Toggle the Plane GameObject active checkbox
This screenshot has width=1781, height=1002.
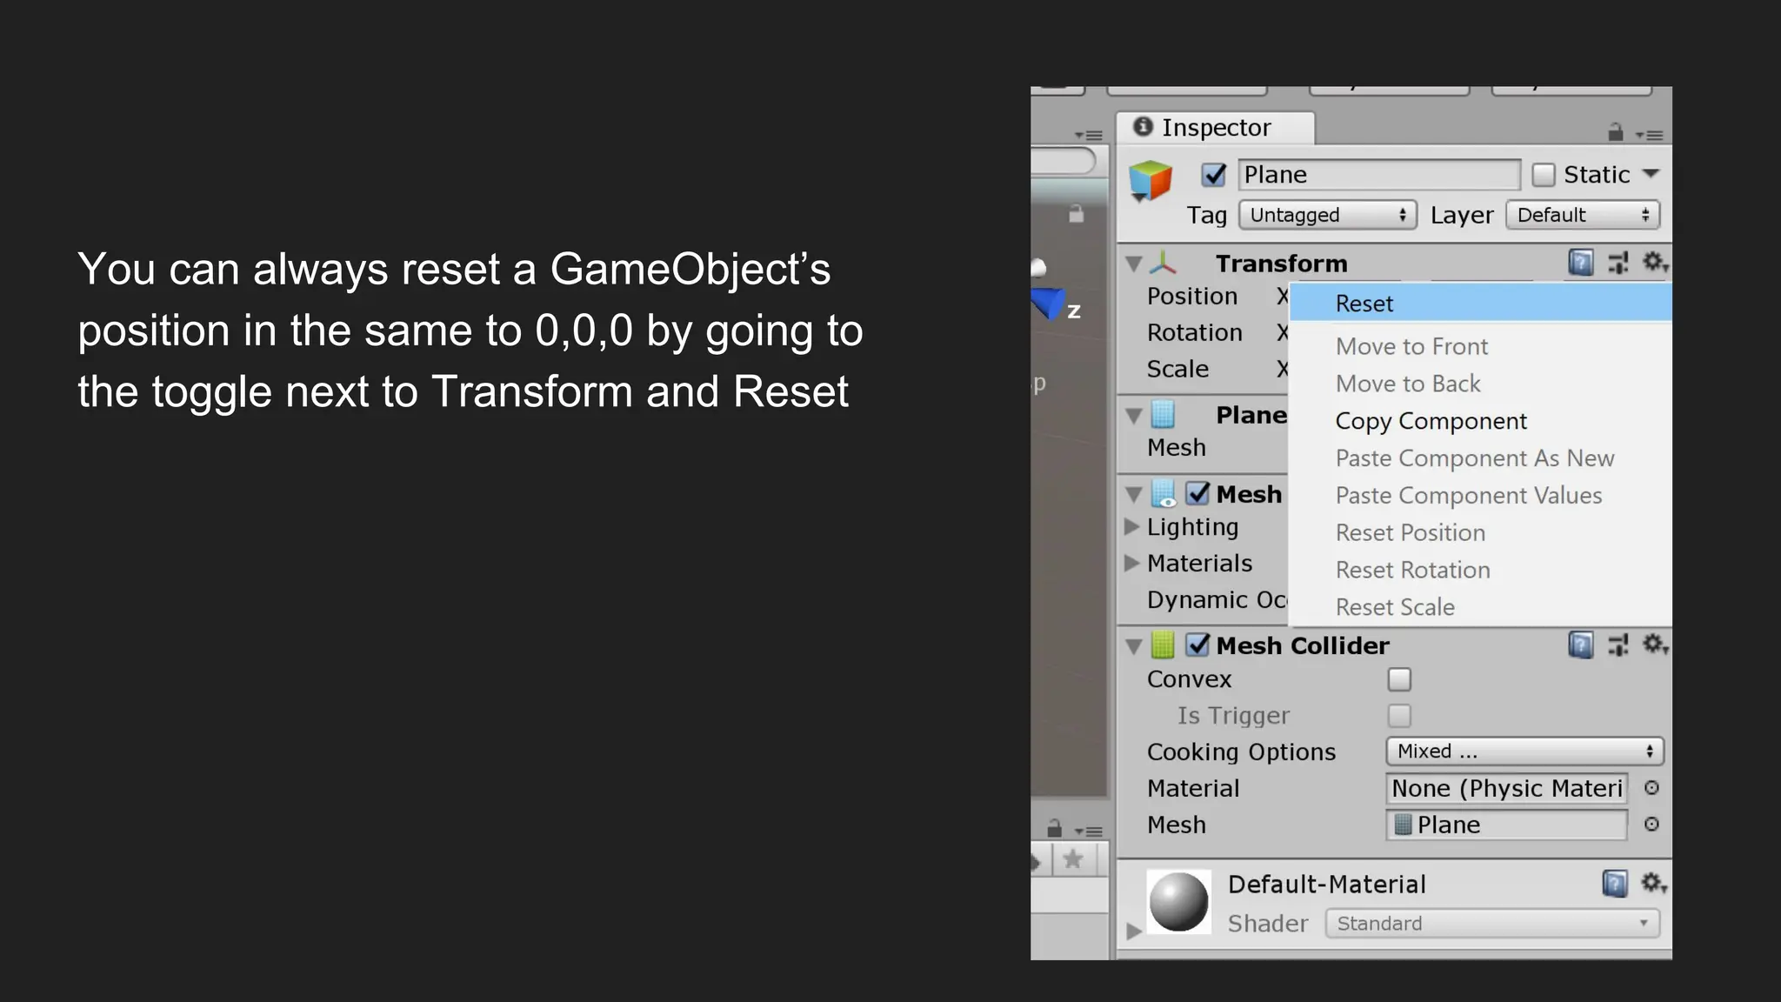pos(1214,175)
